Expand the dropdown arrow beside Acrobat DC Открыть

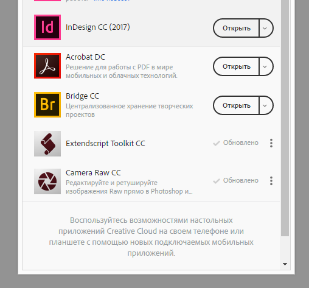click(266, 66)
